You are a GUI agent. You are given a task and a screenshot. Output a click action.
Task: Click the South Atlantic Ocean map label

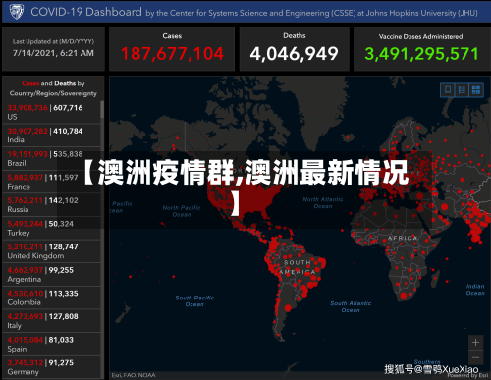351,307
